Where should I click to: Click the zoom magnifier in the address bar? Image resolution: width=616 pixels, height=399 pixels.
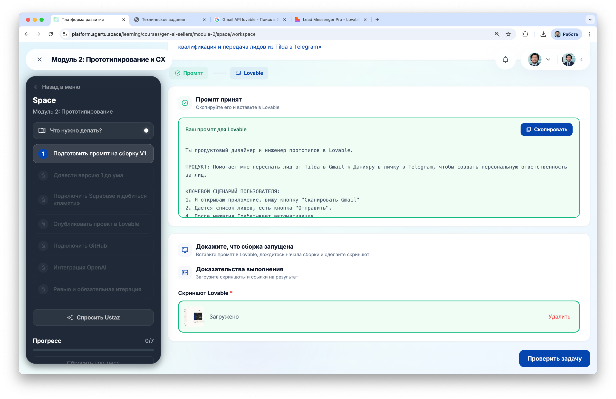coord(497,34)
